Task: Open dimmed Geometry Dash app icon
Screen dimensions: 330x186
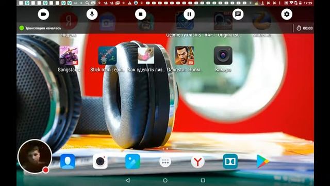Action: 185,21
